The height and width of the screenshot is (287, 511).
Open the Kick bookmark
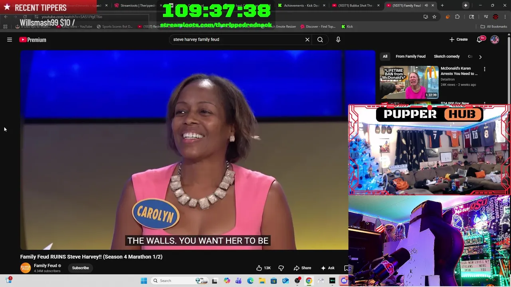tap(347, 27)
